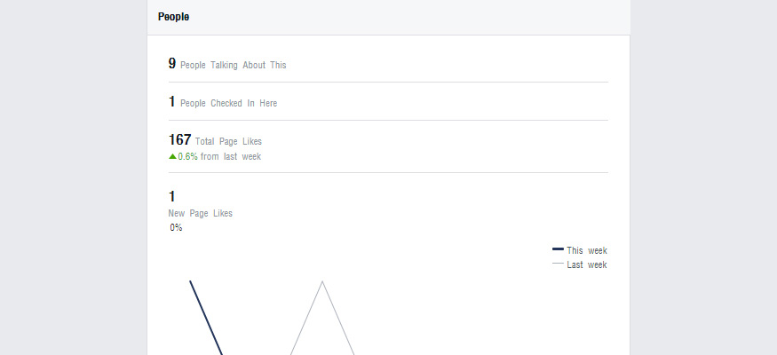Screen dimensions: 777x355
Task: Click the dark blue this-week chart line
Action: point(206,318)
